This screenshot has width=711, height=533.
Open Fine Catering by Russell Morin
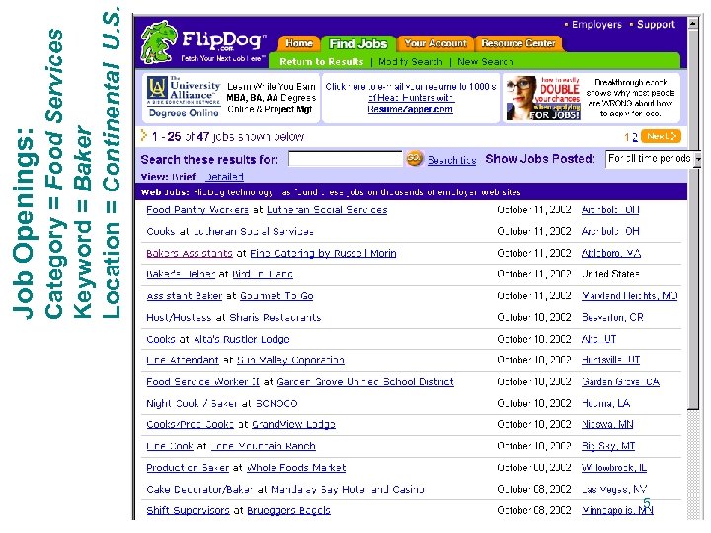point(323,253)
